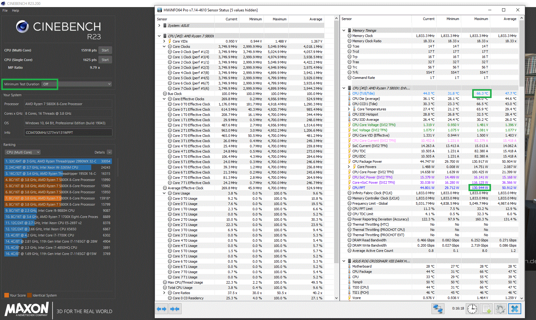
Task: Click the blue X close sensors icon
Action: [514, 309]
